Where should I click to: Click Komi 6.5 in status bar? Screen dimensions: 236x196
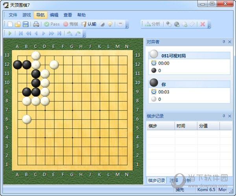206,190
